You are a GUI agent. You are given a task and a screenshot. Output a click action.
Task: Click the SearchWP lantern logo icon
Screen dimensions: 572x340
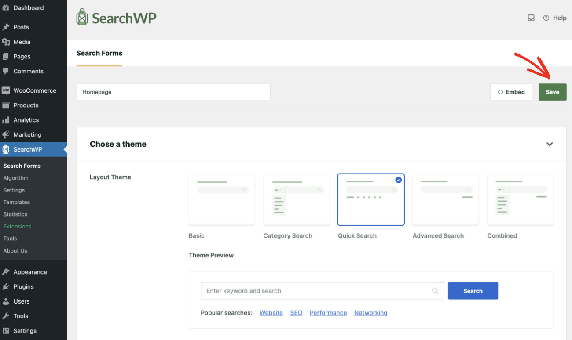(81, 17)
